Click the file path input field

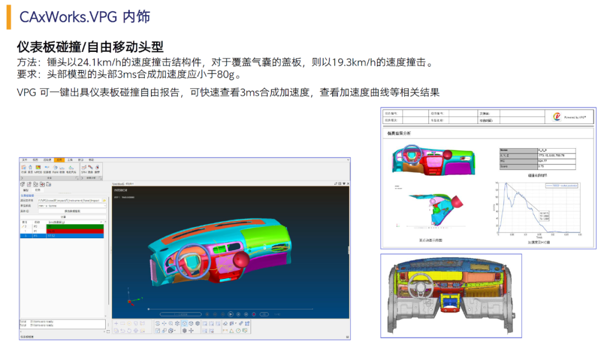pyautogui.click(x=70, y=201)
